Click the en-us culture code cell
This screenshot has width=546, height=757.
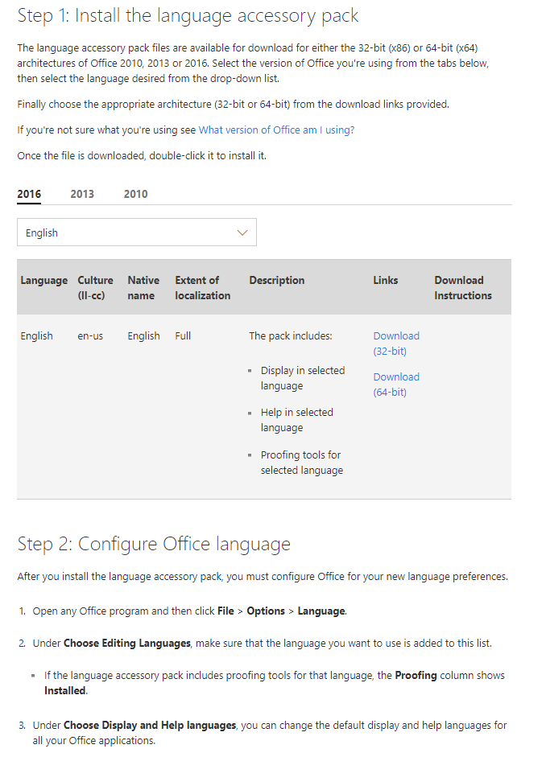(90, 335)
